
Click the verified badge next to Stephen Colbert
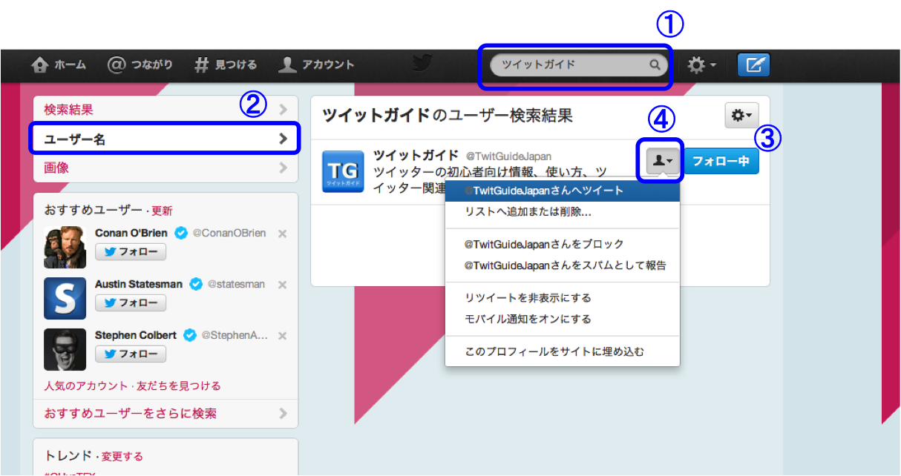(x=190, y=335)
